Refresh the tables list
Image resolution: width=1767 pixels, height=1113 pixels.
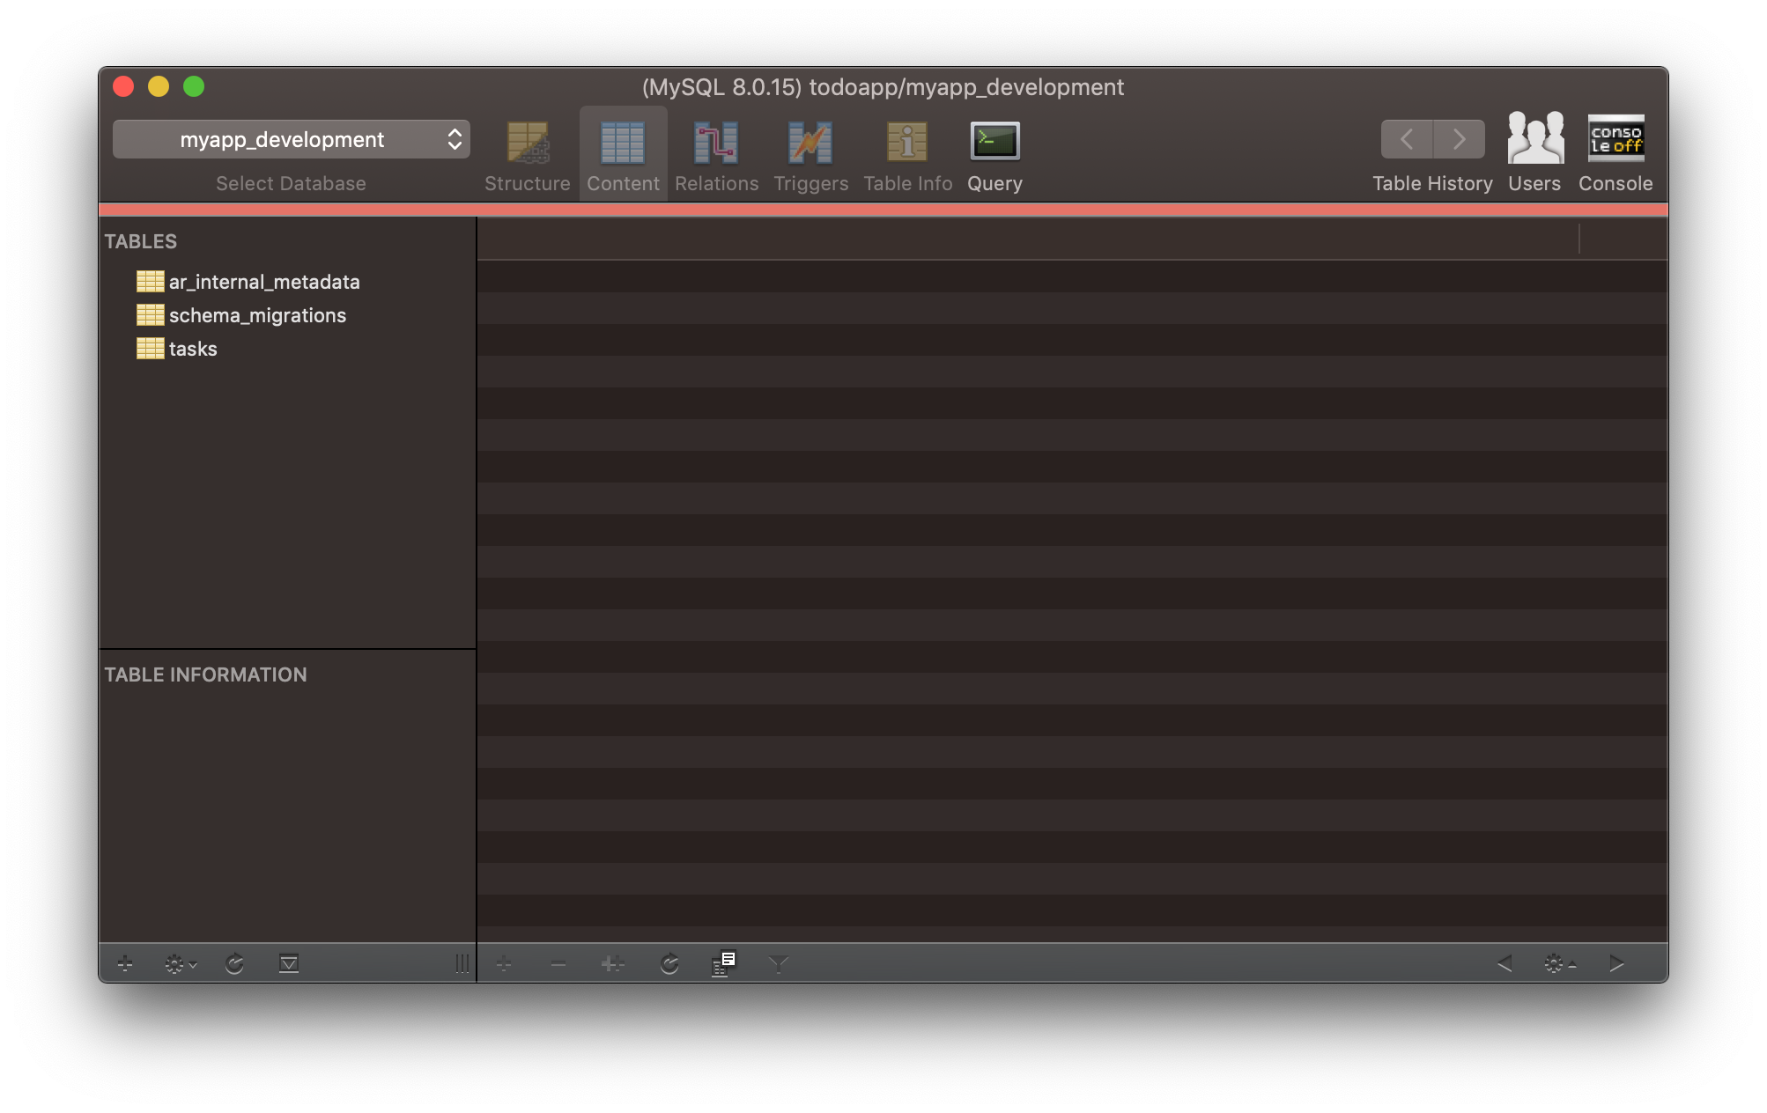pos(234,963)
